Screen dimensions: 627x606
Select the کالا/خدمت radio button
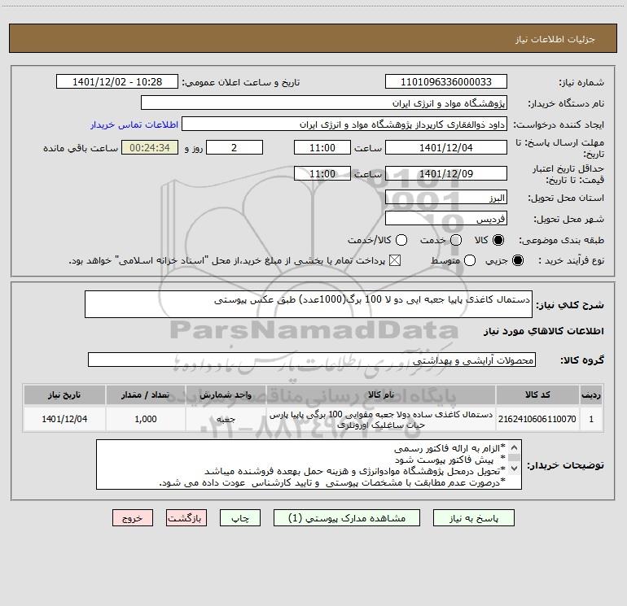tap(401, 240)
